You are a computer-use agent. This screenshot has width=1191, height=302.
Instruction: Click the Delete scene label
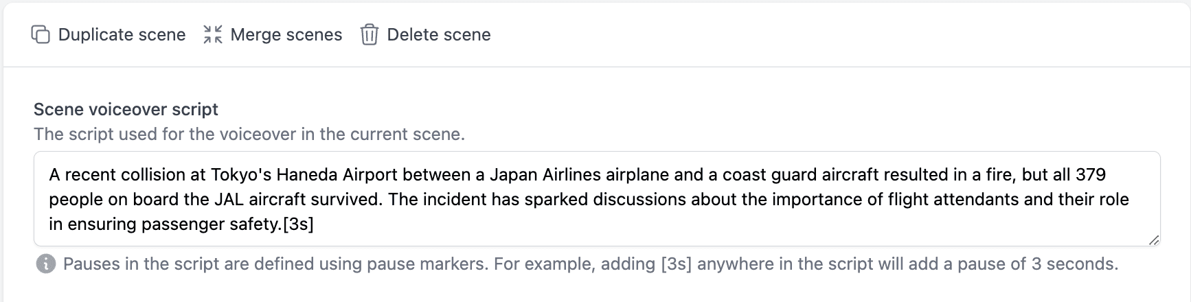click(x=439, y=34)
